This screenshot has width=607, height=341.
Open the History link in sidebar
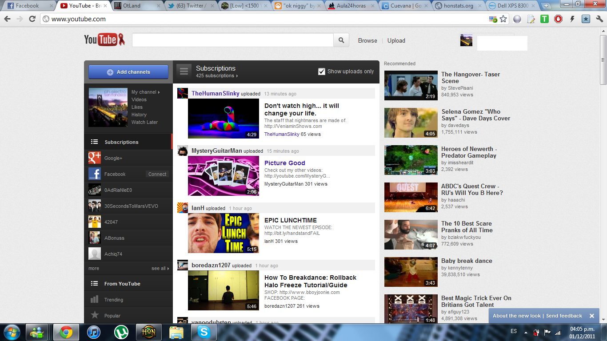click(x=139, y=115)
